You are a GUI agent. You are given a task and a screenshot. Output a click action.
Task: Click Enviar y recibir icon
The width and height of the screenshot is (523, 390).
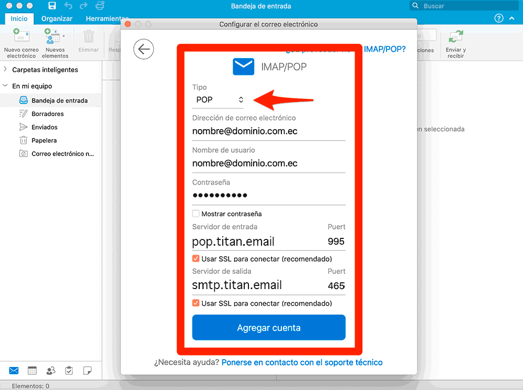pos(456,37)
